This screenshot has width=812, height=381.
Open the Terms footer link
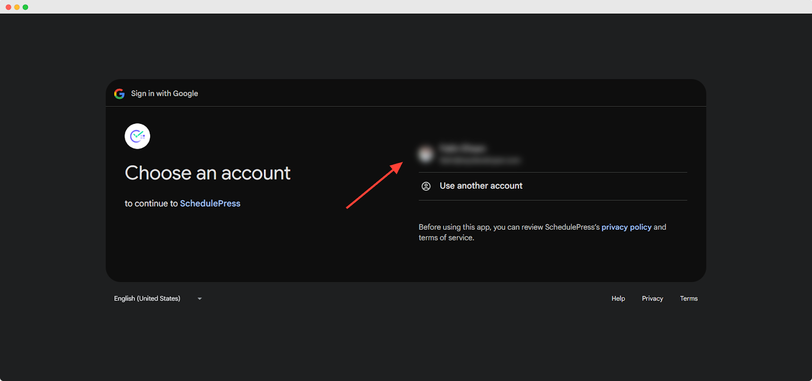click(689, 298)
